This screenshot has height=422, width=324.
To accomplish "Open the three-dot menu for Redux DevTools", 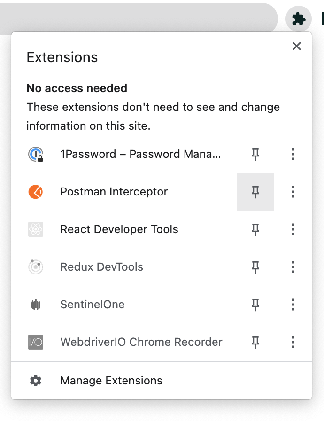I will [x=293, y=267].
